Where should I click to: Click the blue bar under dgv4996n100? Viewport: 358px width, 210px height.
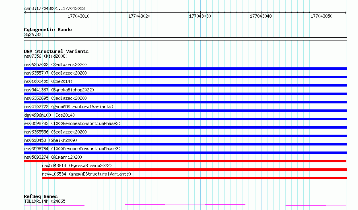pyautogui.click(x=185, y=119)
